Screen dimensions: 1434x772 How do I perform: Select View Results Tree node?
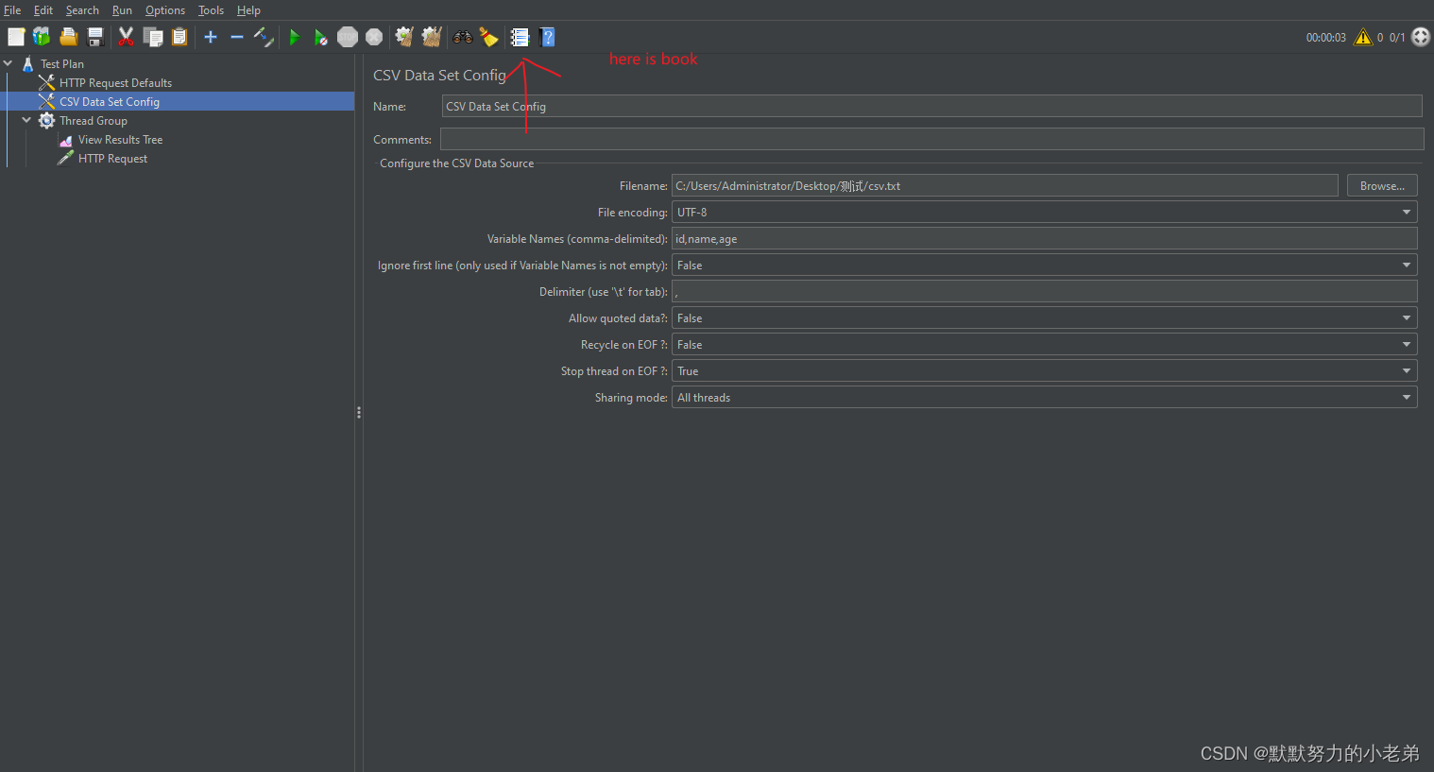click(120, 140)
